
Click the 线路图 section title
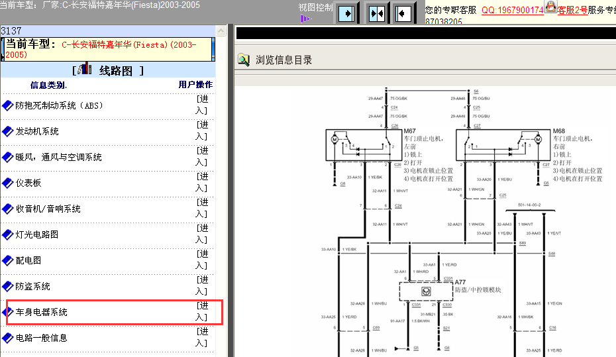[x=116, y=71]
